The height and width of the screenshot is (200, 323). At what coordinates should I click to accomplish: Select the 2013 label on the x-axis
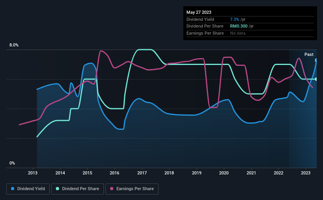point(33,173)
